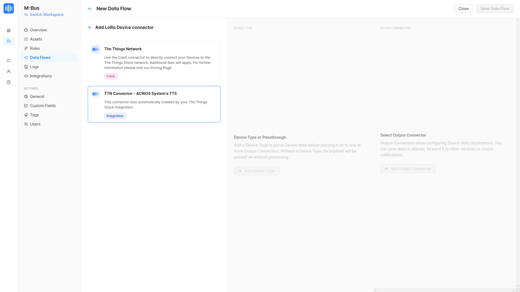The image size is (520, 292).
Task: Open Rules in sidebar
Action: [35, 48]
